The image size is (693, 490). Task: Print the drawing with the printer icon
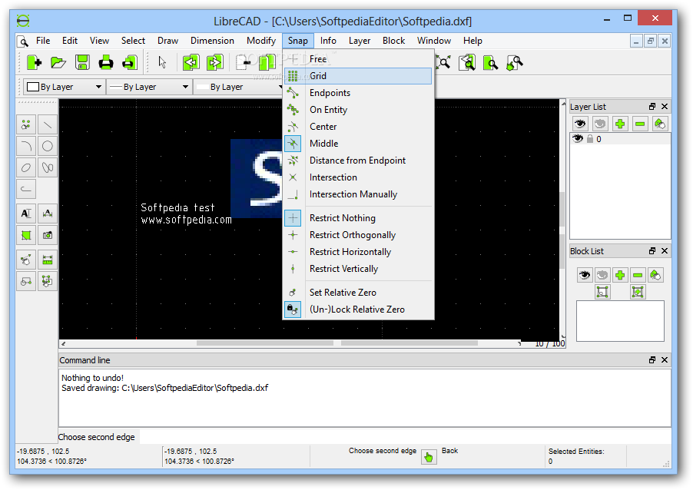click(105, 62)
